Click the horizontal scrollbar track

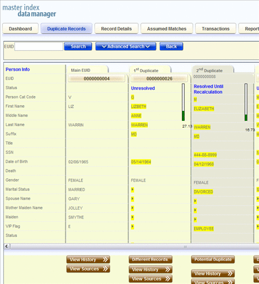tap(135, 247)
